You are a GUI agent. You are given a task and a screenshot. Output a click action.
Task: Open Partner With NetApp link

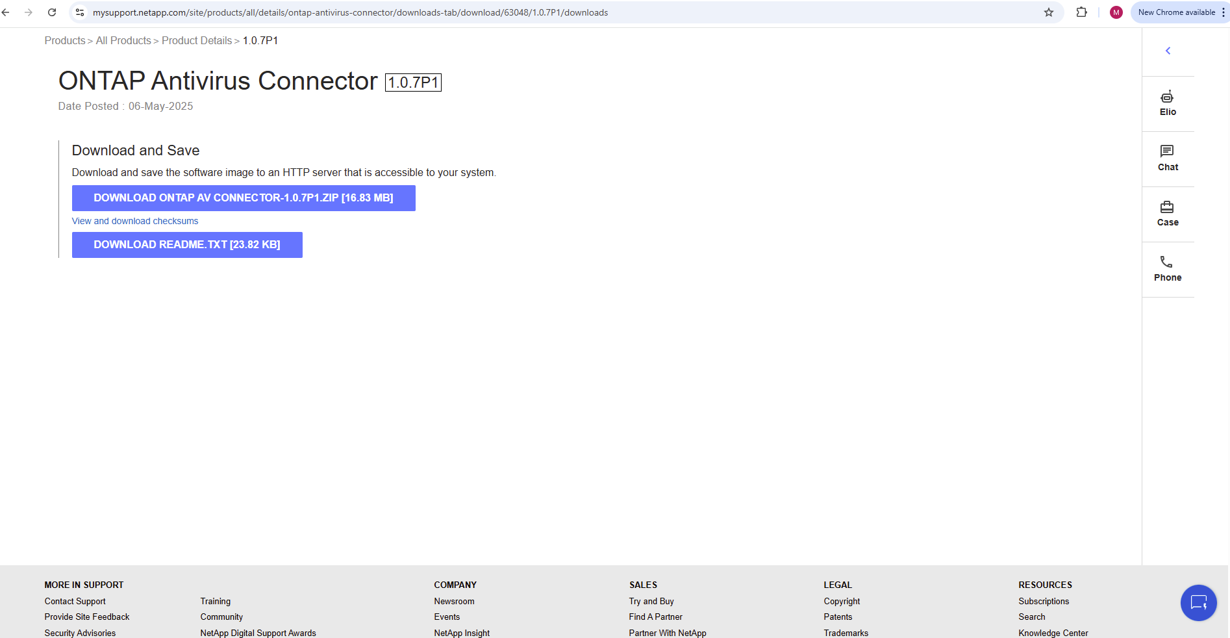pos(668,633)
